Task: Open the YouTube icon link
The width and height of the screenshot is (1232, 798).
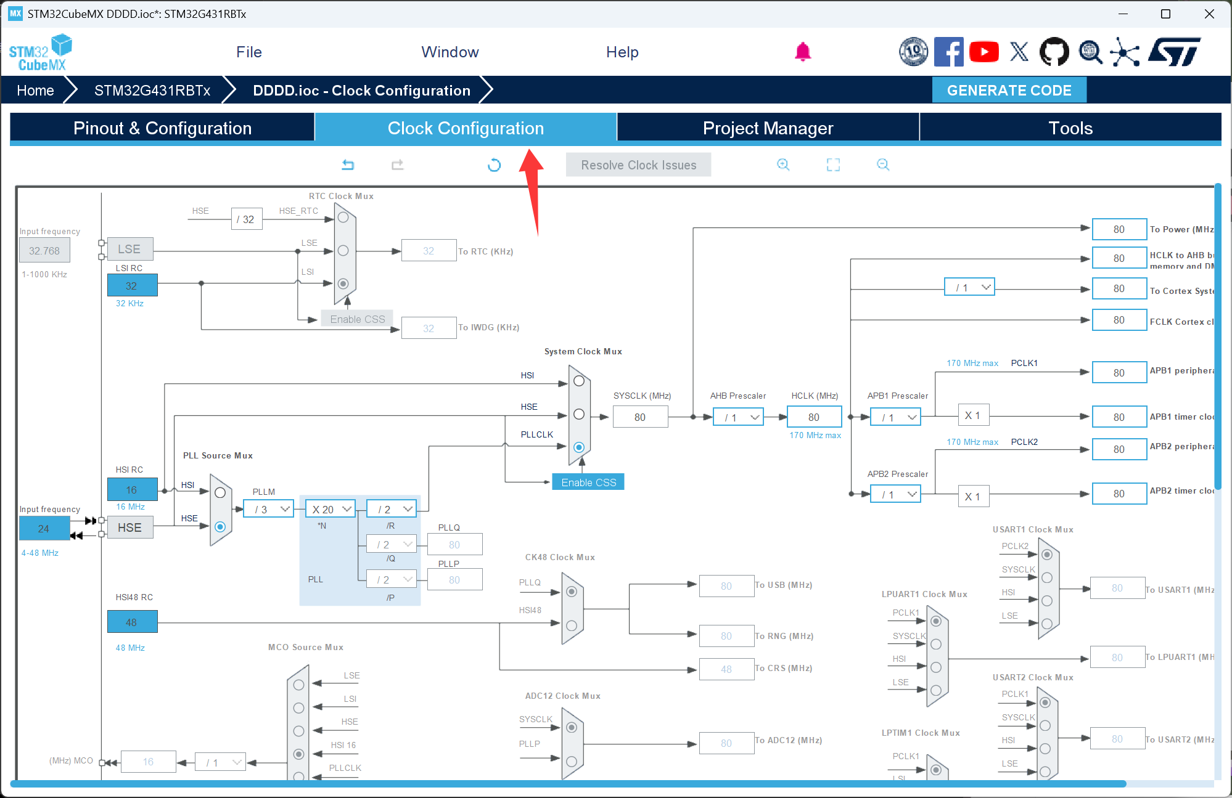Action: [984, 52]
